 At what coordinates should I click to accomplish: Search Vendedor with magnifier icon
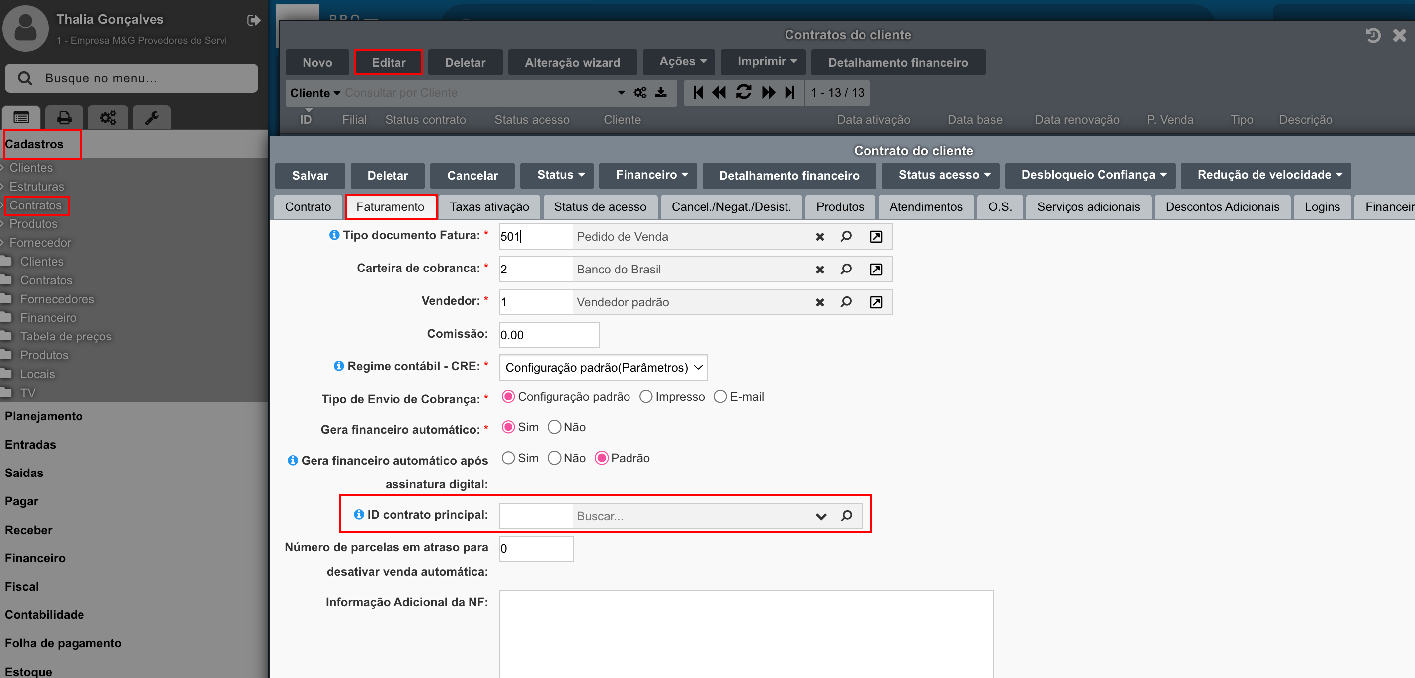coord(846,302)
